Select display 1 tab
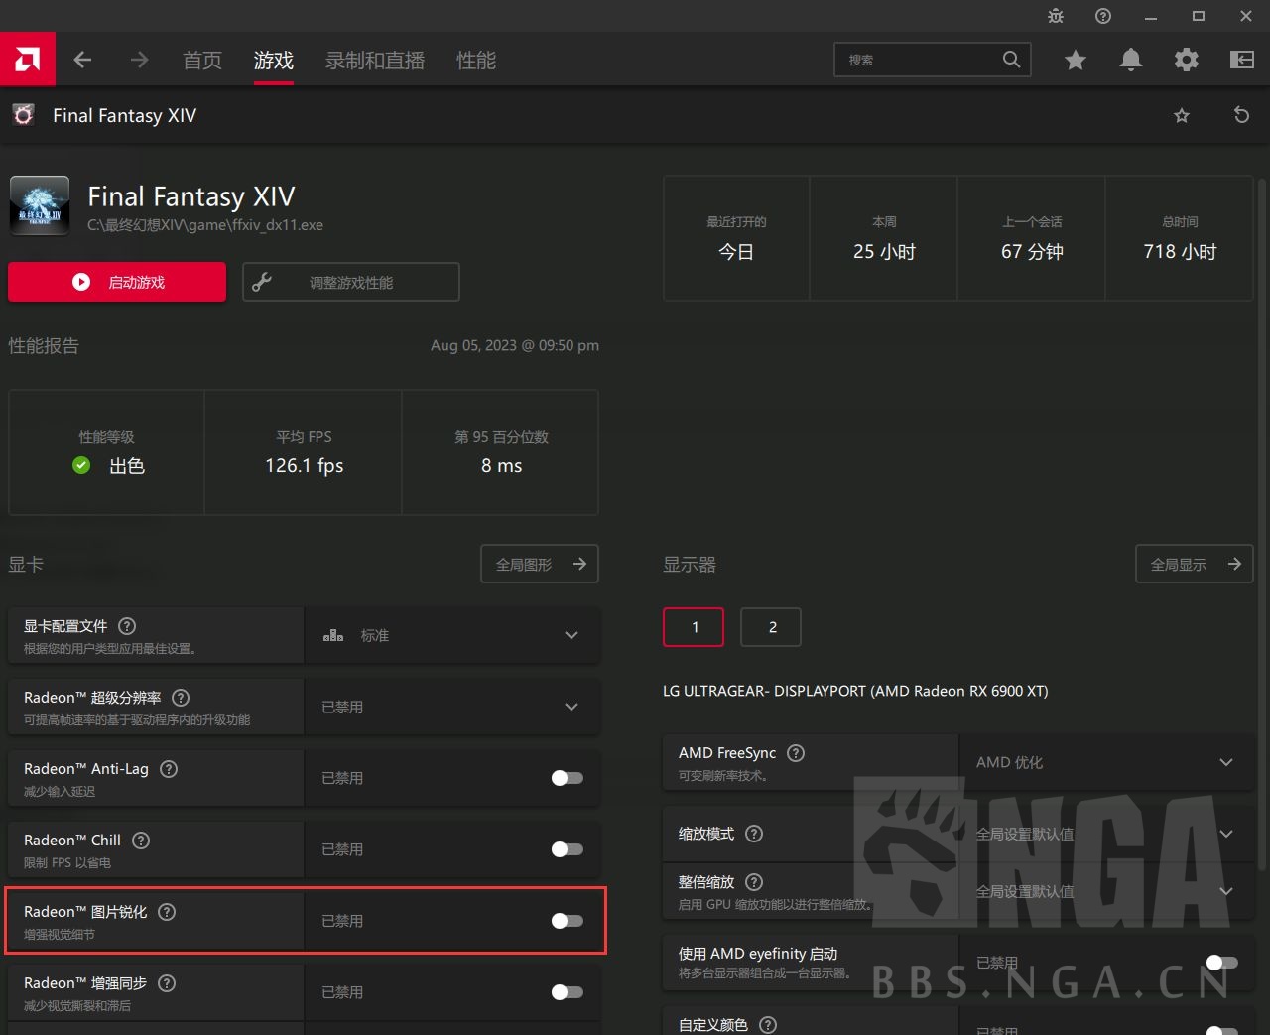The height and width of the screenshot is (1035, 1270). [694, 627]
